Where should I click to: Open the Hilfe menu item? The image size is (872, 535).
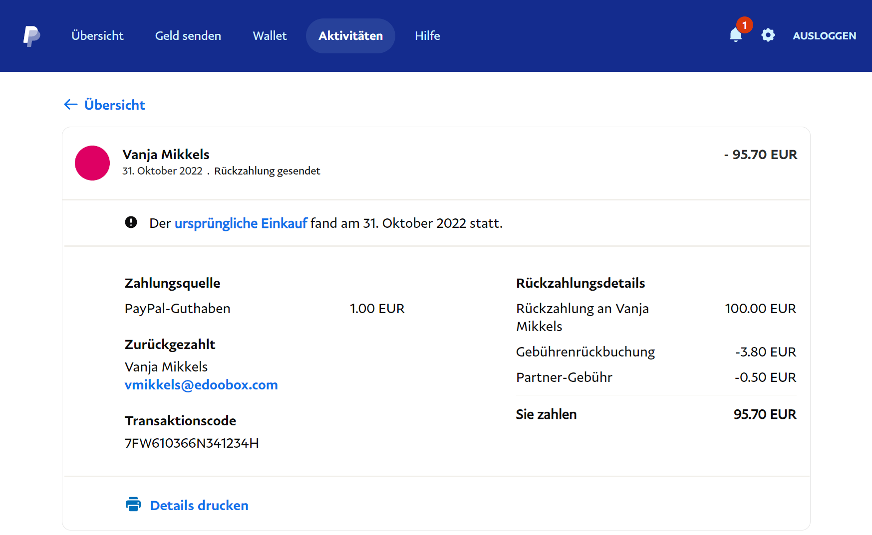click(x=427, y=36)
